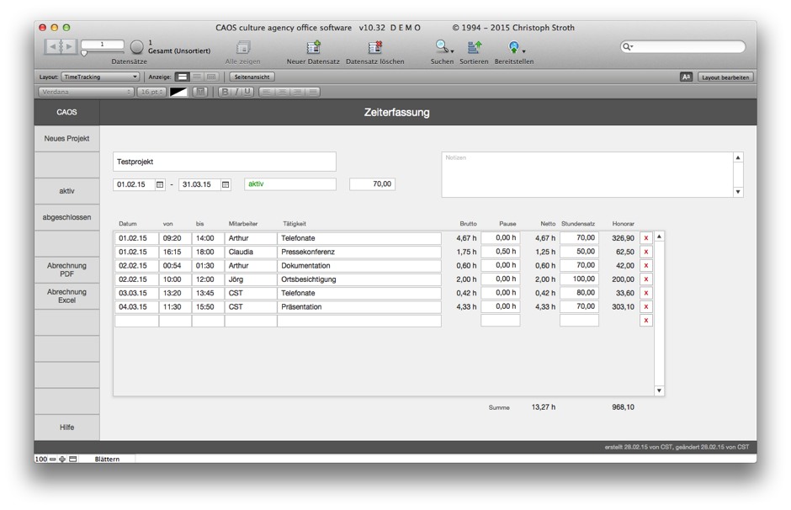Viewport: 791px width, 510px height.
Task: Click the Claudia employee cell
Action: pos(251,252)
